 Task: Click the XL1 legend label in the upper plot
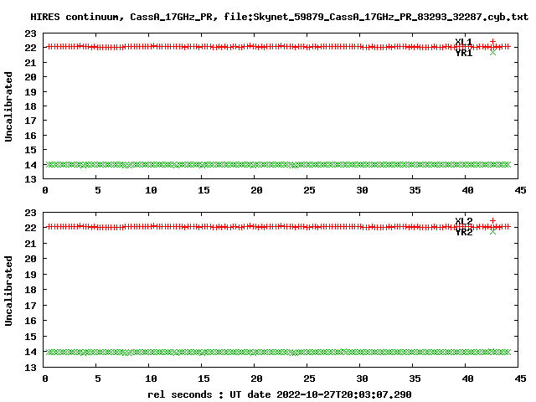coord(463,42)
